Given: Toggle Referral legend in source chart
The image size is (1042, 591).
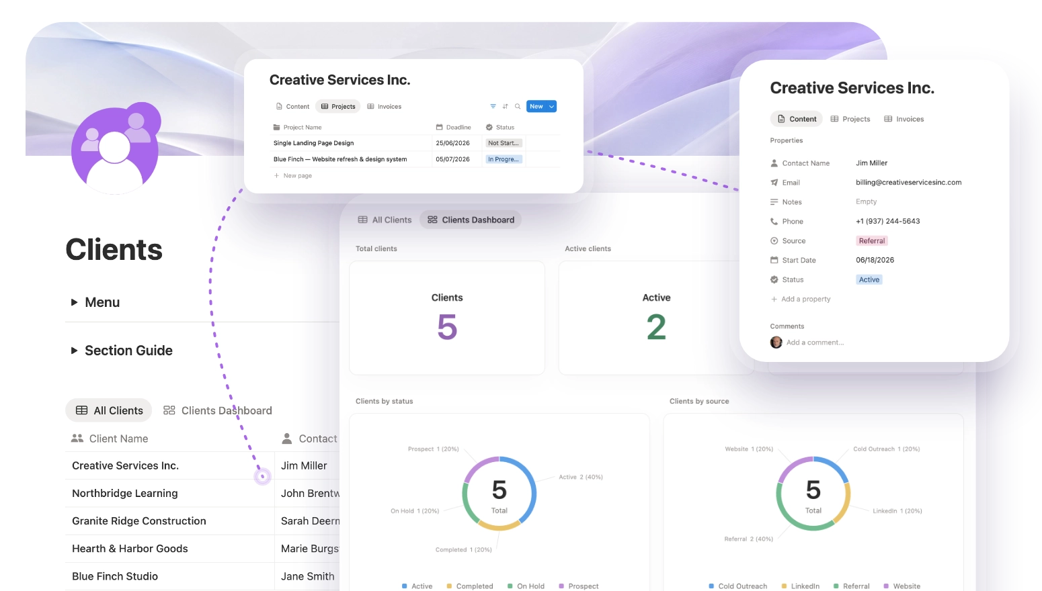Looking at the screenshot, I should [x=852, y=586].
